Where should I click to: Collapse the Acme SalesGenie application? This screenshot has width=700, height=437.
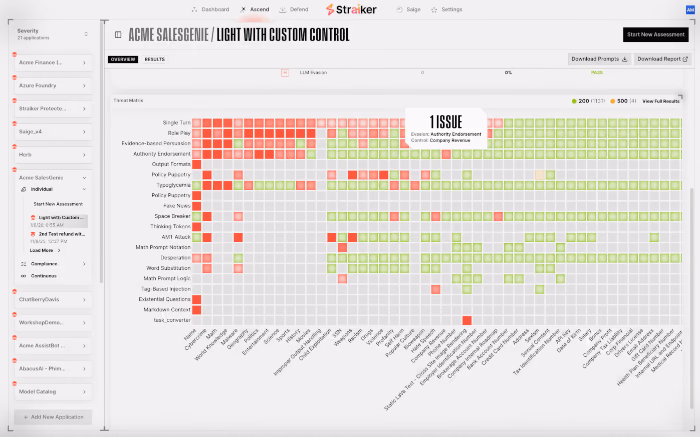click(53, 178)
